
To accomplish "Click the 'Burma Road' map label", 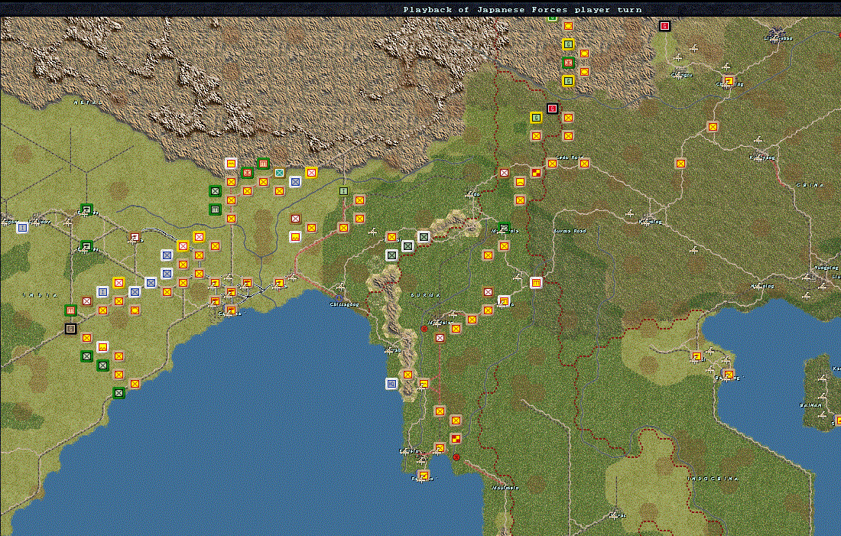I will pyautogui.click(x=570, y=231).
